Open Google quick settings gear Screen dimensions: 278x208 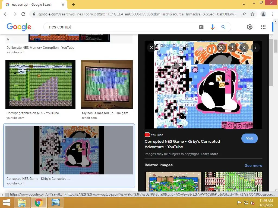pyautogui.click(x=250, y=27)
